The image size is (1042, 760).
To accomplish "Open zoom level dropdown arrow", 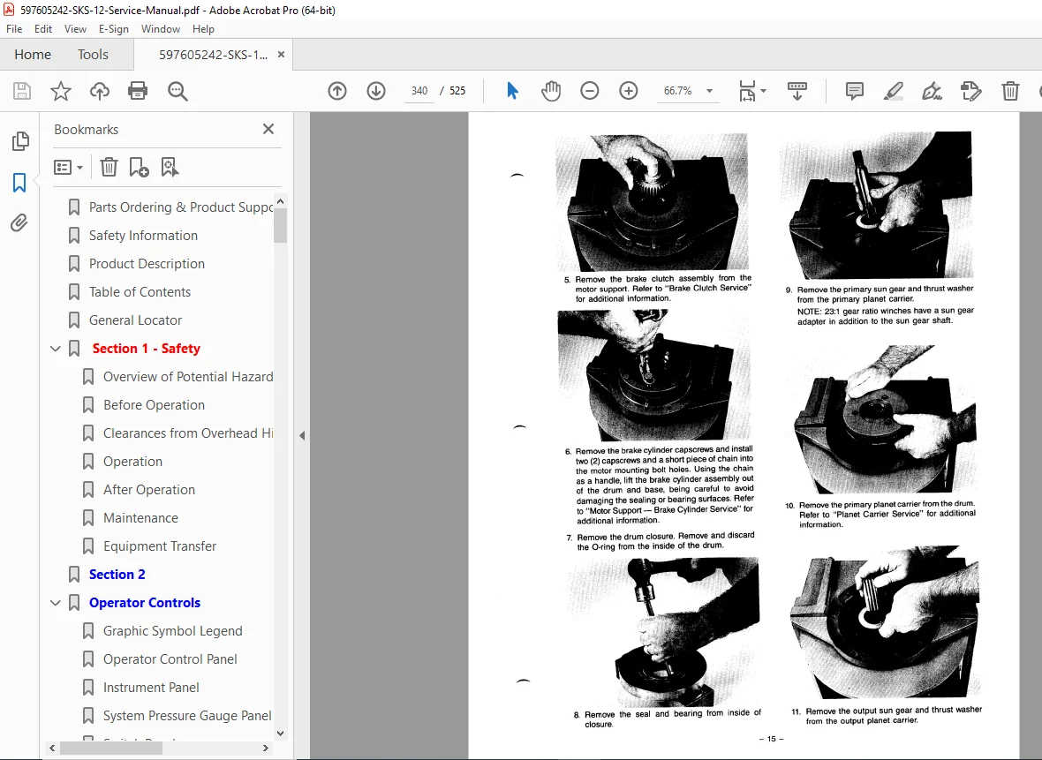I will click(710, 91).
